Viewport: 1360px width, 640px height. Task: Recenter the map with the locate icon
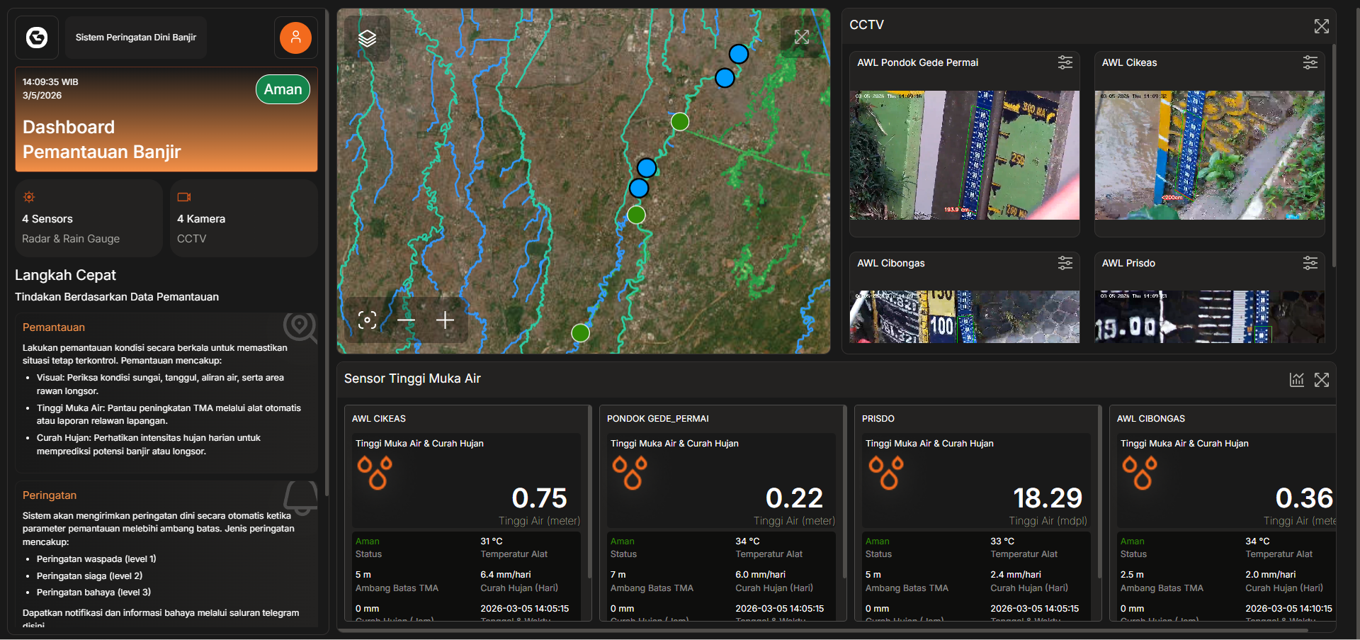point(367,320)
